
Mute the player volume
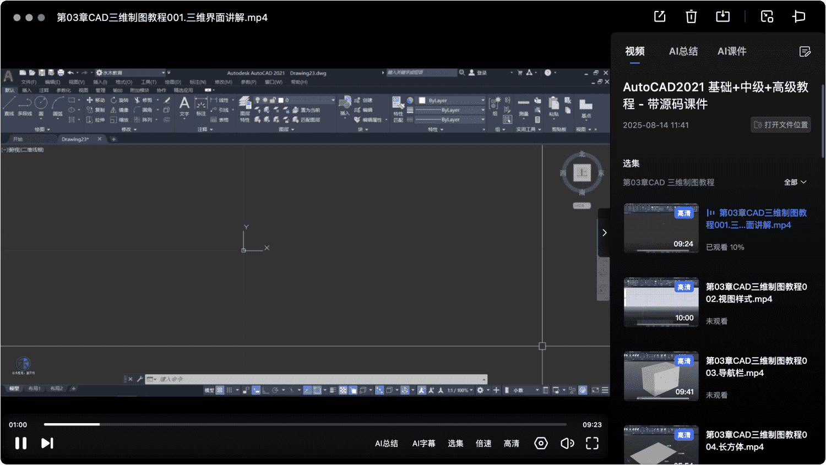(567, 443)
